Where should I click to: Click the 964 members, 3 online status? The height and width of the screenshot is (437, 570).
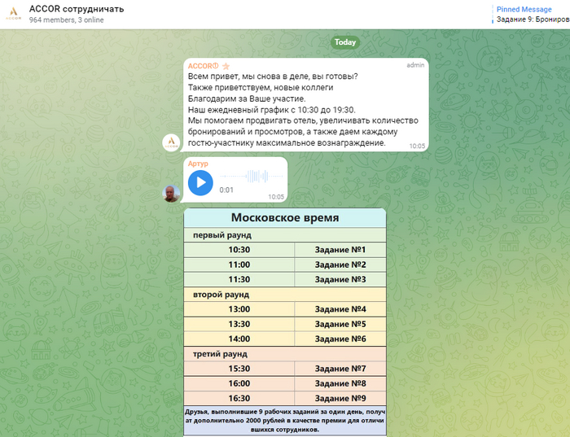(66, 20)
